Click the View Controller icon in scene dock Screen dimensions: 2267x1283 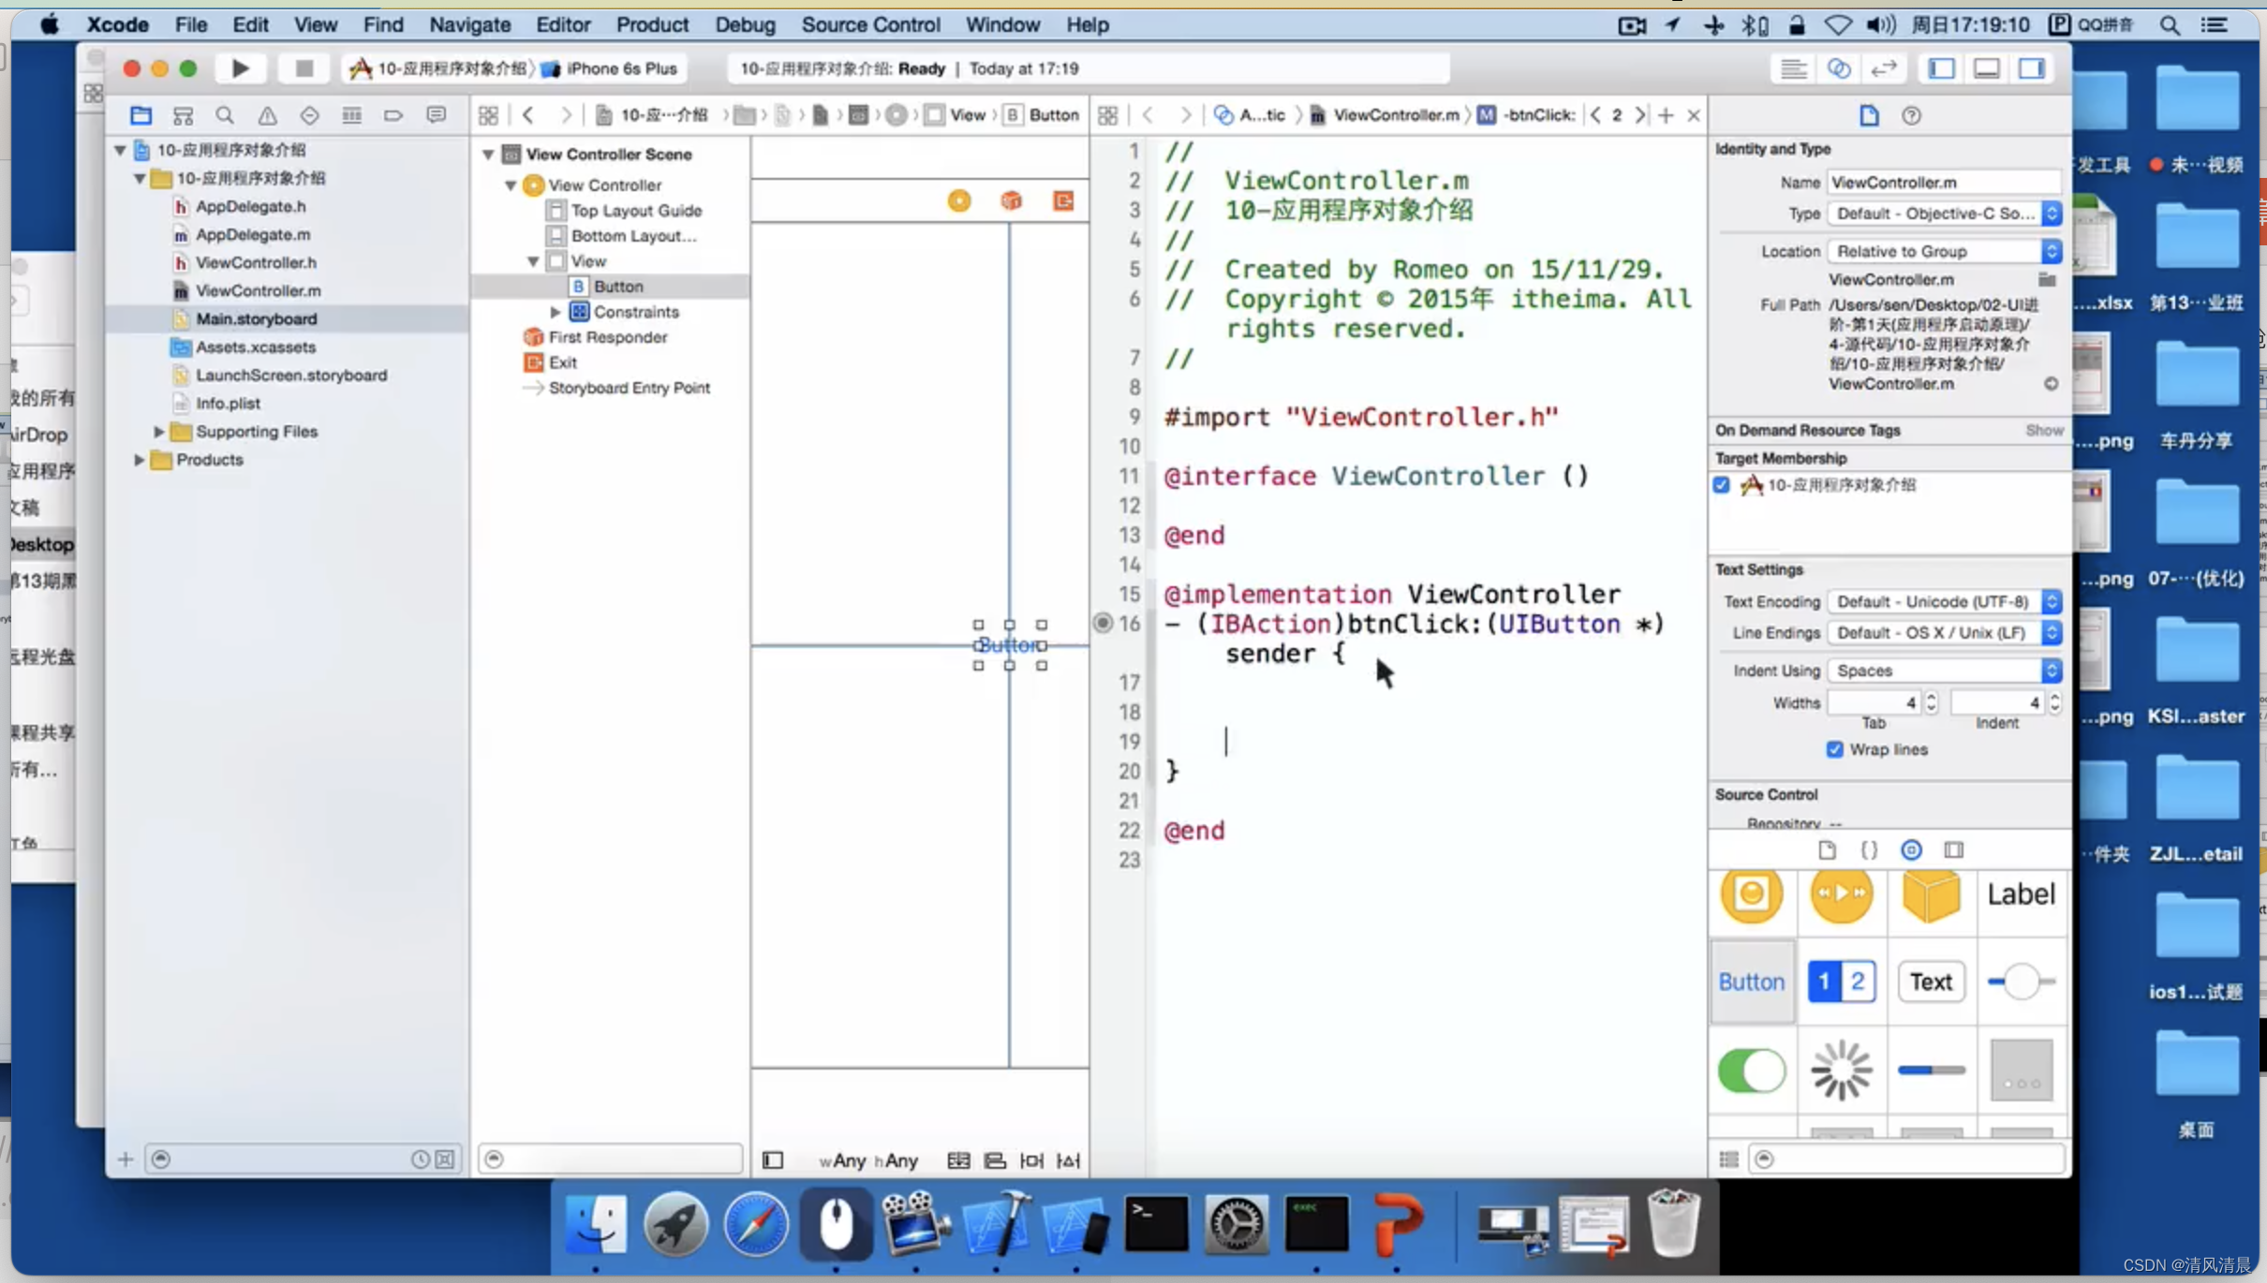coord(959,200)
